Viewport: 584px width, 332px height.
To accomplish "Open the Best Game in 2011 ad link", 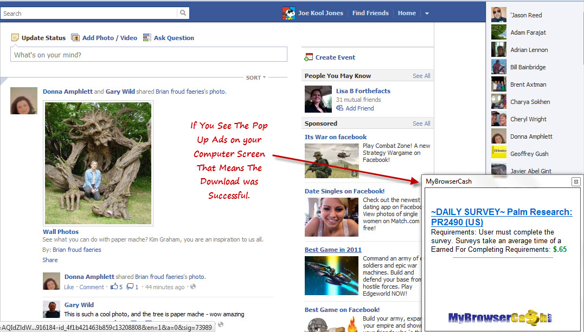I will 333,250.
